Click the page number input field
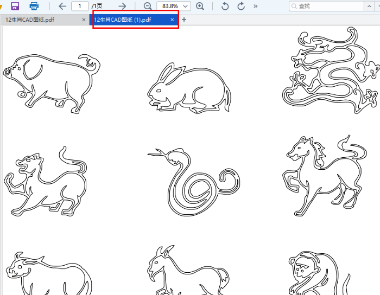380x295 pixels. click(x=80, y=6)
